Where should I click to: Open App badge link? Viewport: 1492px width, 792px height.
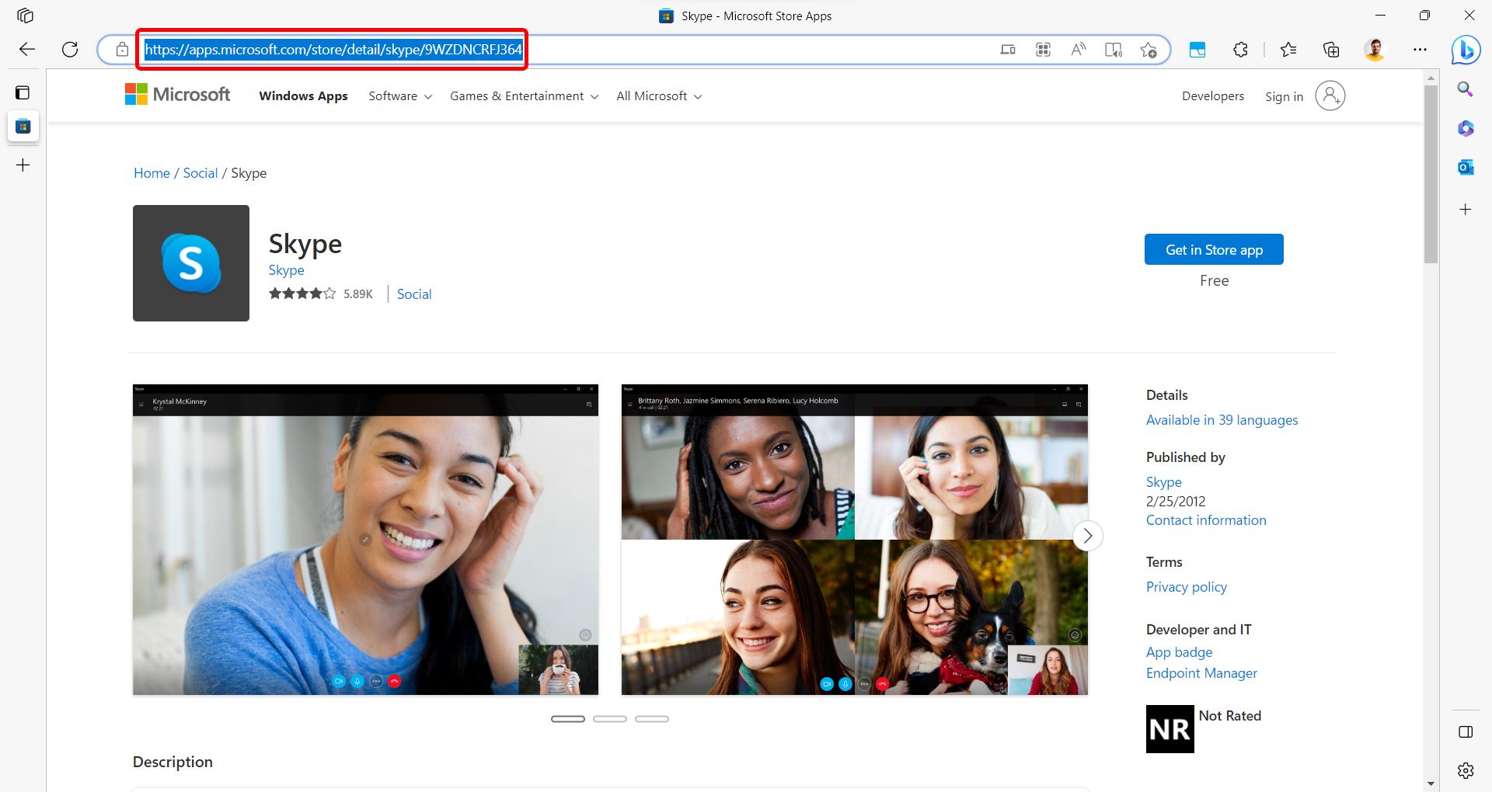1180,652
